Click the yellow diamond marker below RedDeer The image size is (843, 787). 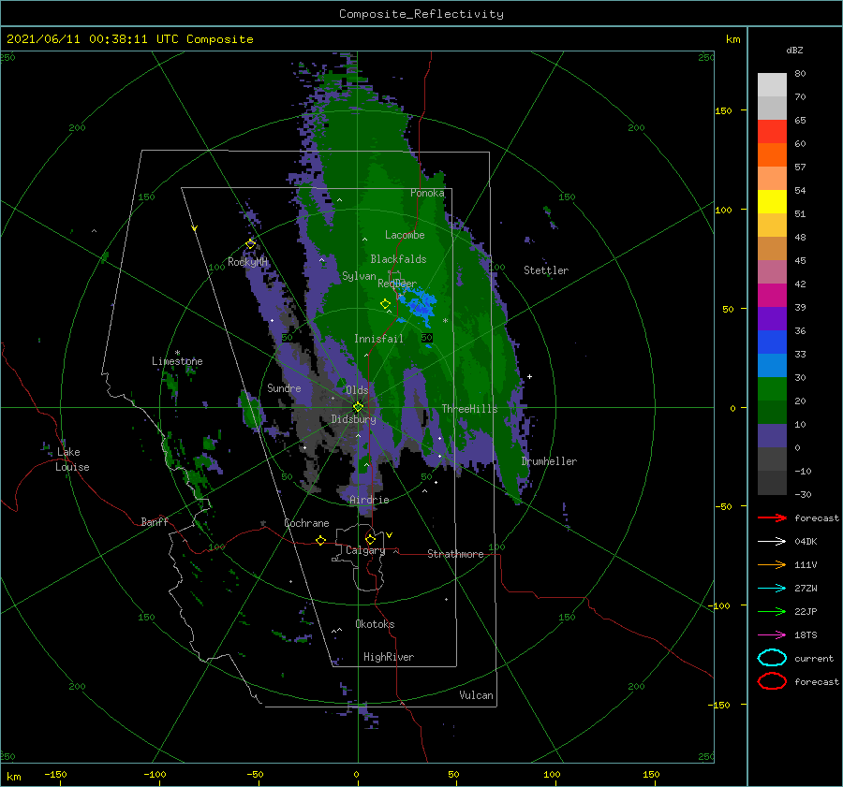point(385,304)
